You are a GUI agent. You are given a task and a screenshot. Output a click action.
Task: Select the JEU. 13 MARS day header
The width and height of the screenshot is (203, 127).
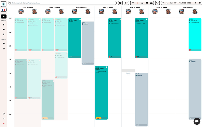click(108, 7)
